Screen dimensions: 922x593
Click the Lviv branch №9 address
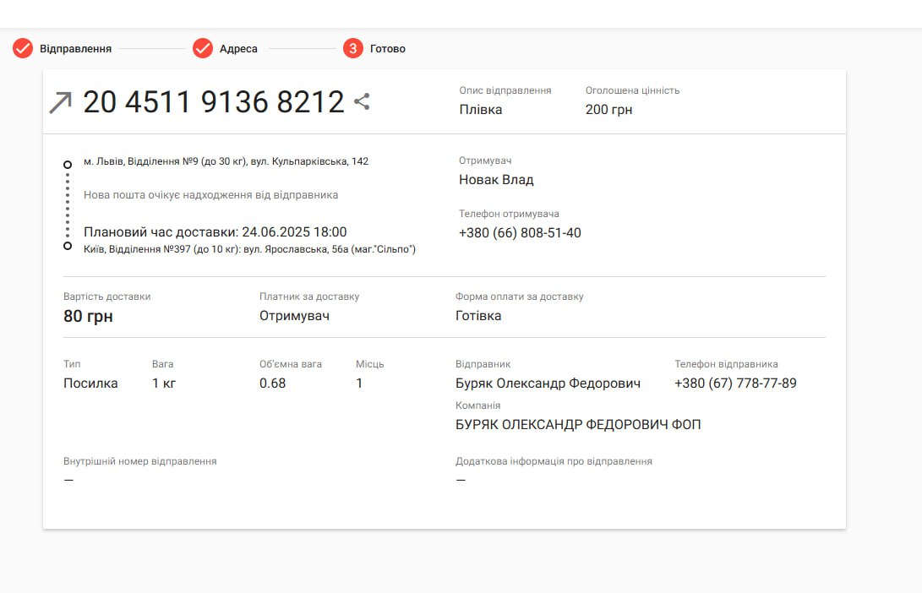[226, 161]
